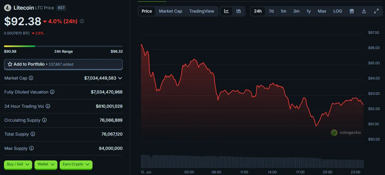The height and width of the screenshot is (175, 385).
Task: Click the 12. Jul axis label
Action: pyautogui.click(x=146, y=172)
